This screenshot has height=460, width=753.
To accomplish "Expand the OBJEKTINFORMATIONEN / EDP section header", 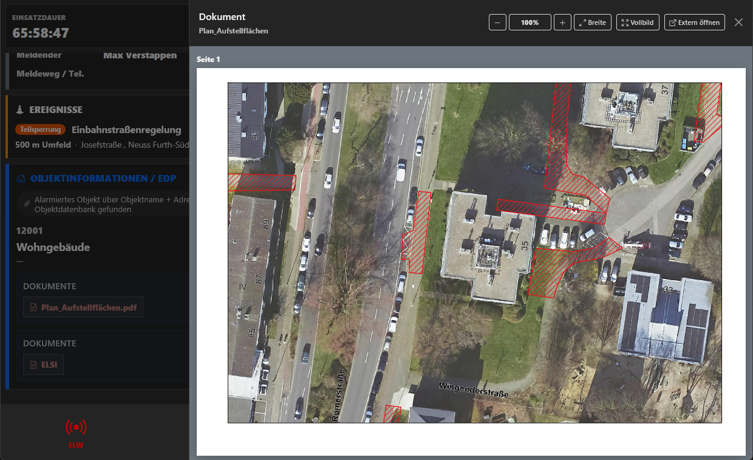I will click(x=101, y=179).
